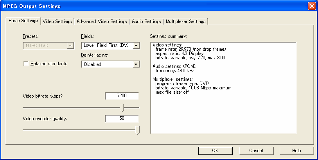Click the Video bitrate slider thumb

pos(122,108)
